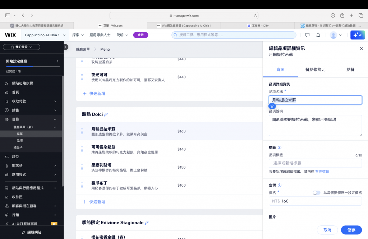The height and width of the screenshot is (239, 368).
Task: Click the WIX logo
Action: tap(10, 35)
